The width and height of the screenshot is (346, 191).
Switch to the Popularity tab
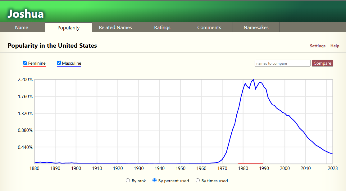pyautogui.click(x=69, y=28)
